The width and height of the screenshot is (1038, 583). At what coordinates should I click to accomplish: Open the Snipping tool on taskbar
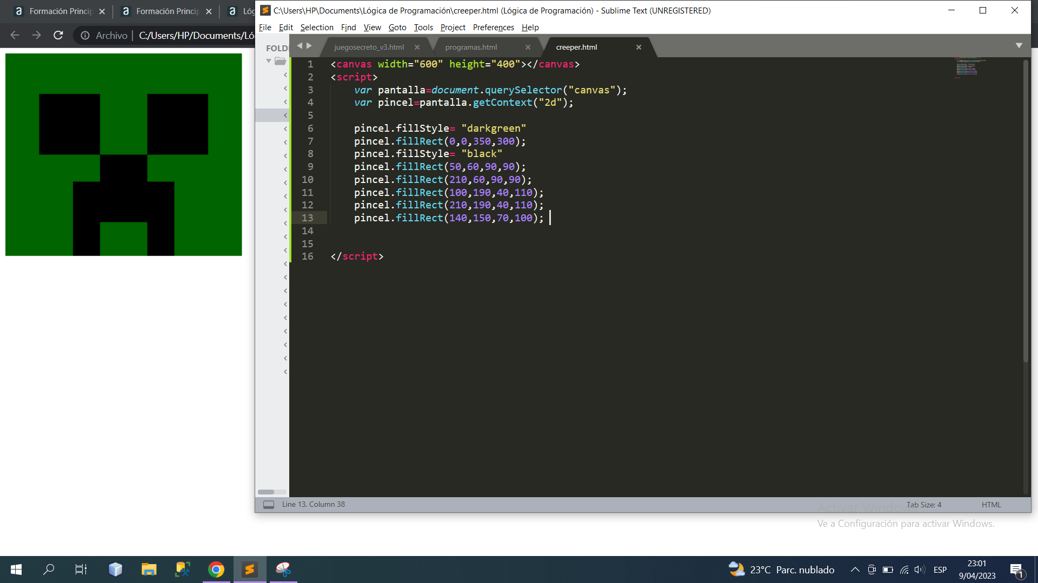point(283,570)
